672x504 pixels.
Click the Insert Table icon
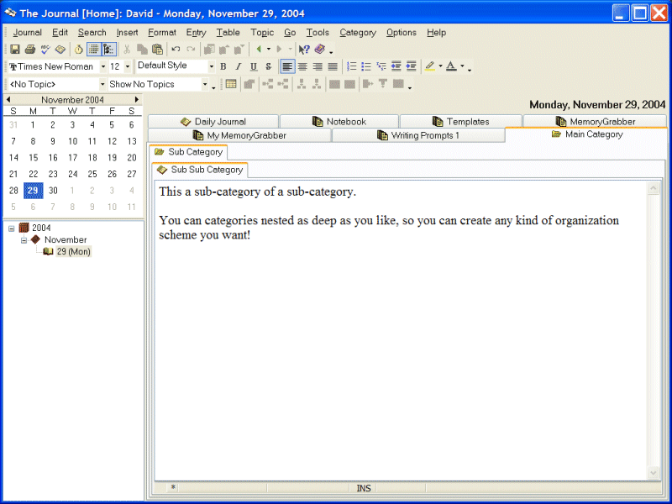tap(231, 84)
